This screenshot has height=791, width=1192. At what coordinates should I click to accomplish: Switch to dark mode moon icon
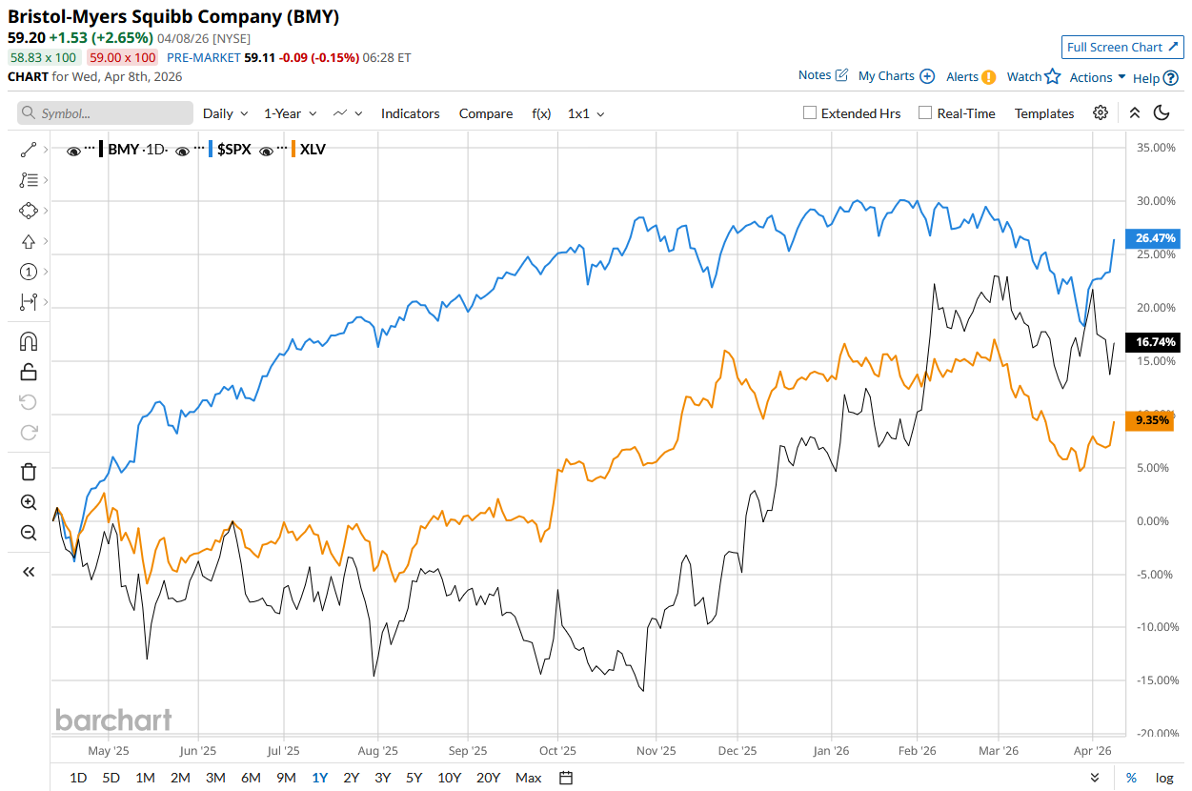click(x=1162, y=112)
